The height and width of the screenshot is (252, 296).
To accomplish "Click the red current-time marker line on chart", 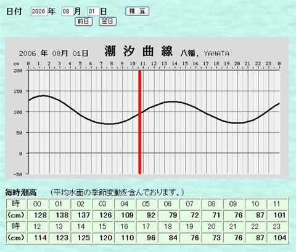I will pyautogui.click(x=140, y=122).
